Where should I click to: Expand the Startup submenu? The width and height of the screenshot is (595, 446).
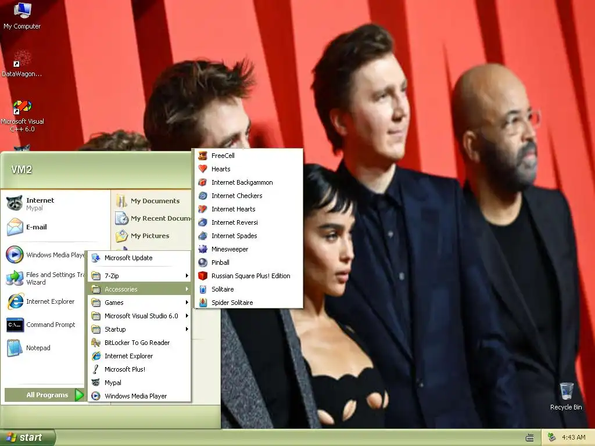(x=139, y=329)
